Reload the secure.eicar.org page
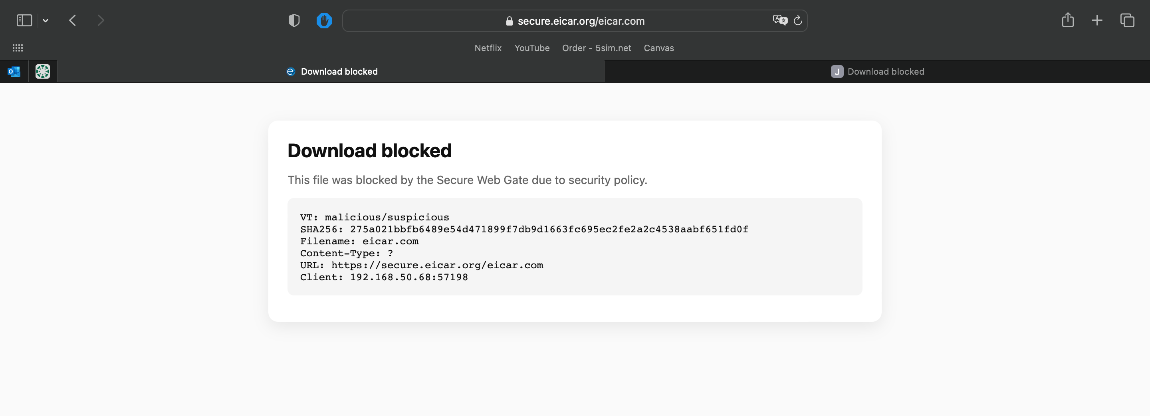This screenshot has height=416, width=1150. pos(799,20)
